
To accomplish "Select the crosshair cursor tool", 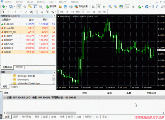I will tap(9, 12).
